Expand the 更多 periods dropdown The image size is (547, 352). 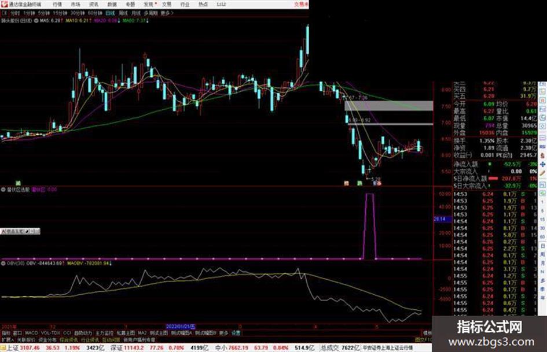167,13
